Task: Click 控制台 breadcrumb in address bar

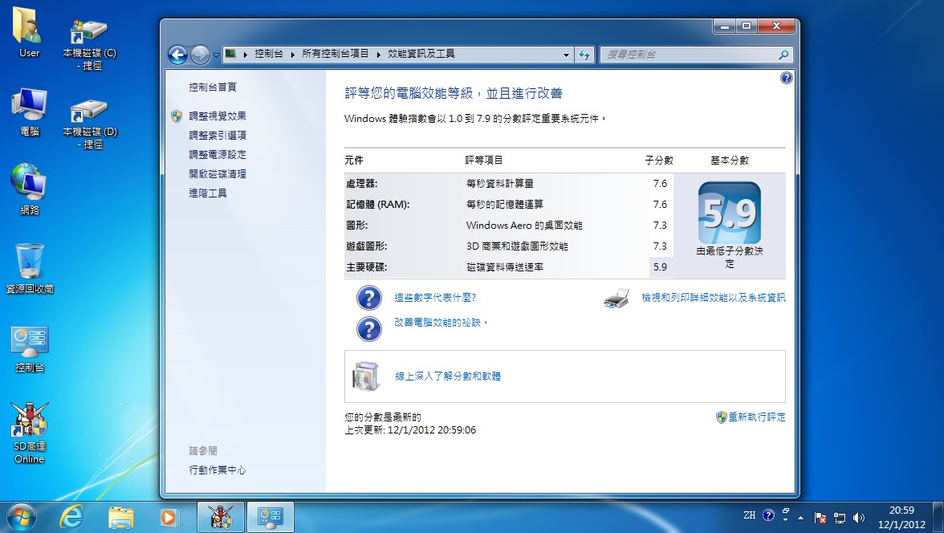Action: click(268, 54)
